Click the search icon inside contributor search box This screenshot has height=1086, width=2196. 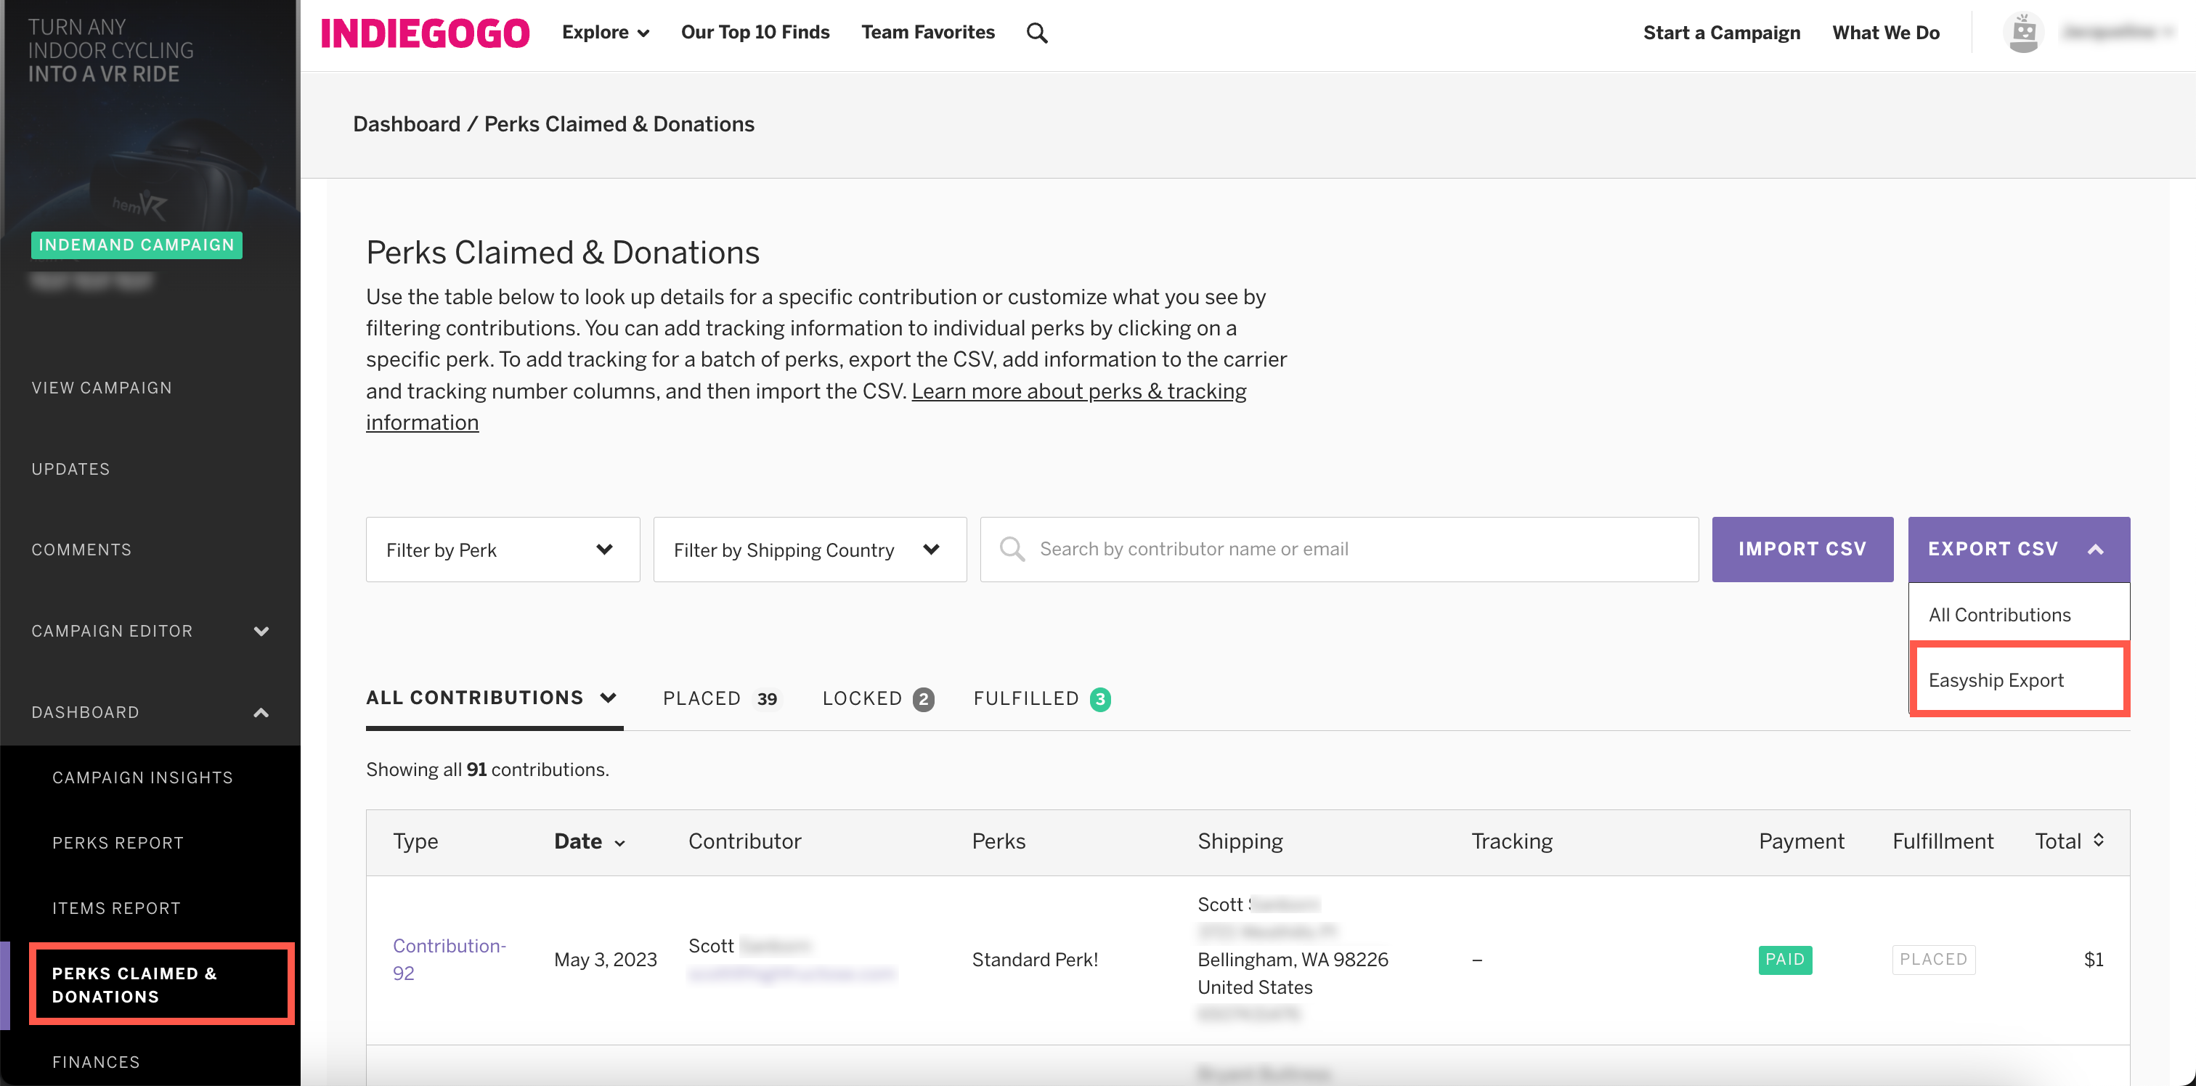(1012, 549)
